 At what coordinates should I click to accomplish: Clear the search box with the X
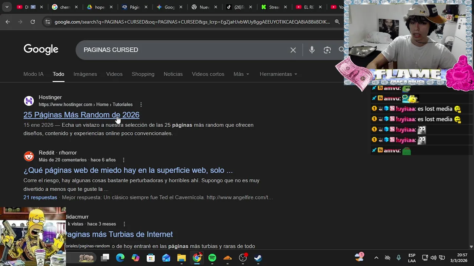(x=293, y=50)
